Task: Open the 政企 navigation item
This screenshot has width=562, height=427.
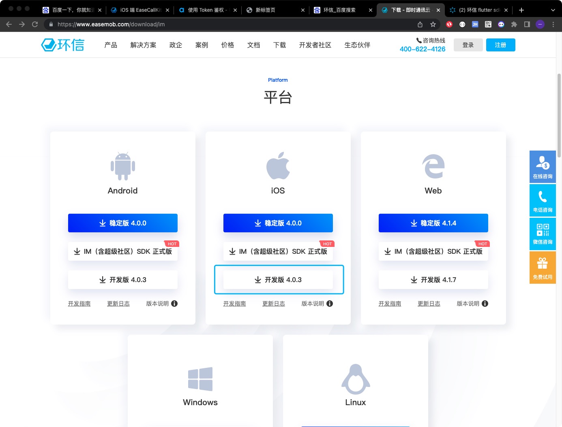Action: coord(176,45)
